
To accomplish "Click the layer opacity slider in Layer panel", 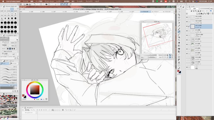I will click(x=205, y=8).
